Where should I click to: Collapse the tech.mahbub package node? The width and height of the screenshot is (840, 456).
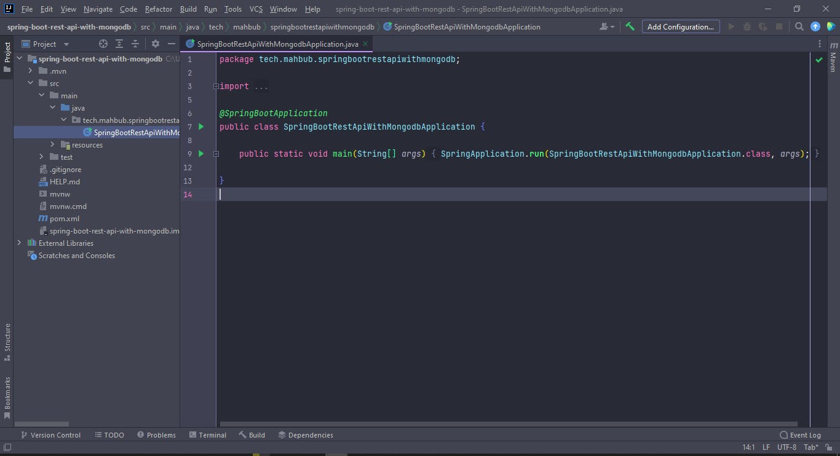click(63, 120)
